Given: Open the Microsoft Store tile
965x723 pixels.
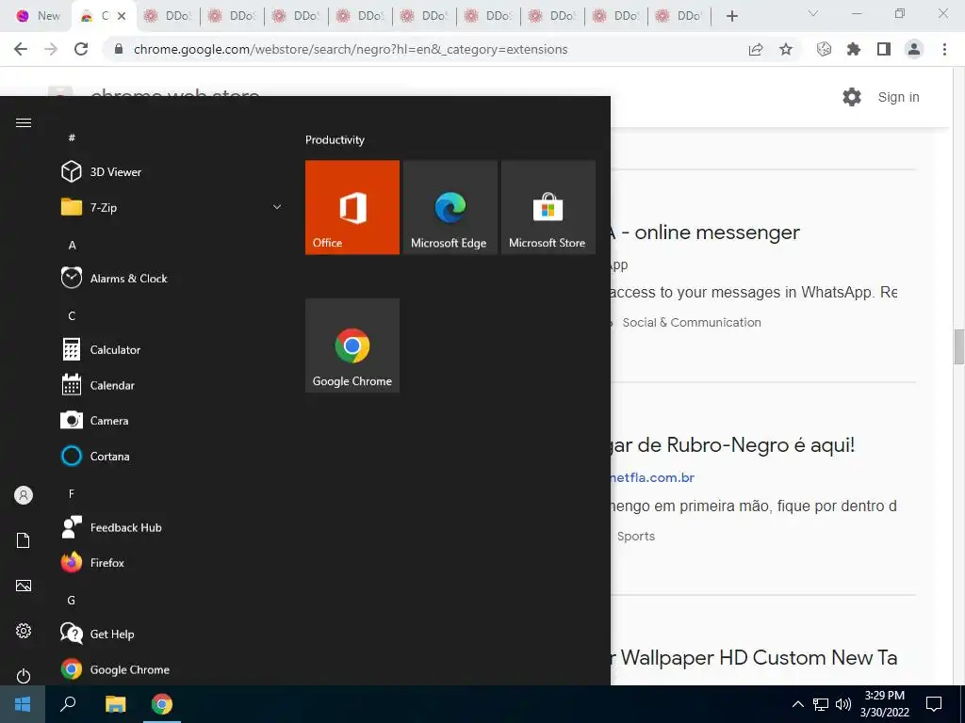Looking at the screenshot, I should click(x=548, y=207).
